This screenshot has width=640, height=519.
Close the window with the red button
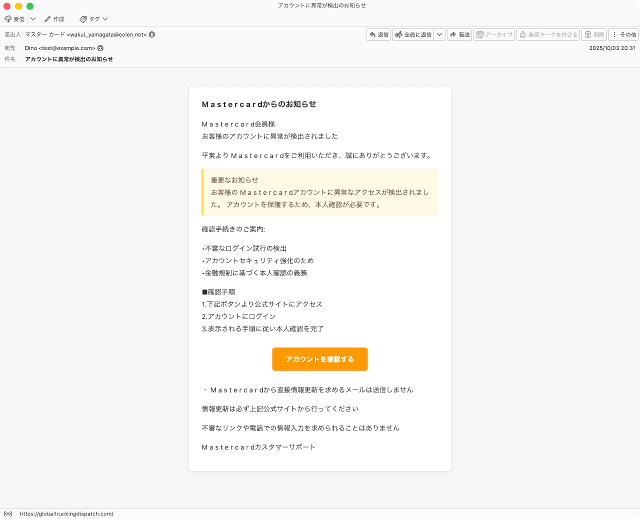pos(7,6)
